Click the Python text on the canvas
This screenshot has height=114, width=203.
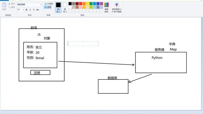coord(157,58)
